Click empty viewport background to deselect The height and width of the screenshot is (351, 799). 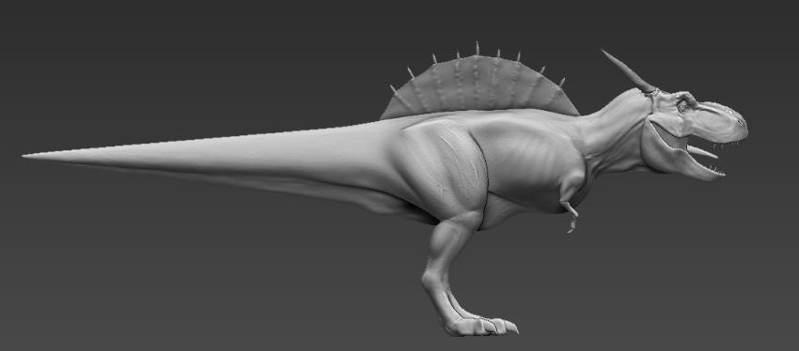point(153,280)
